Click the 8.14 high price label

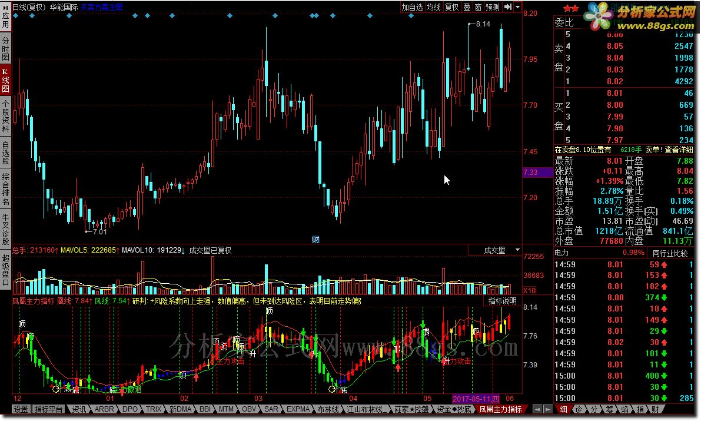(x=483, y=24)
